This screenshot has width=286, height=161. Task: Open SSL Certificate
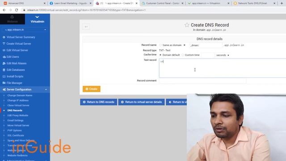16,136
